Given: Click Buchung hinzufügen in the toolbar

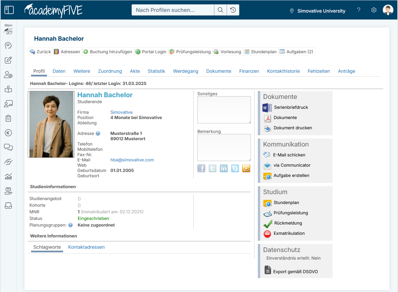Looking at the screenshot, I should coord(108,52).
